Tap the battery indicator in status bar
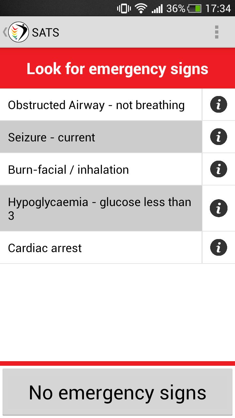235x418 pixels. [195, 8]
